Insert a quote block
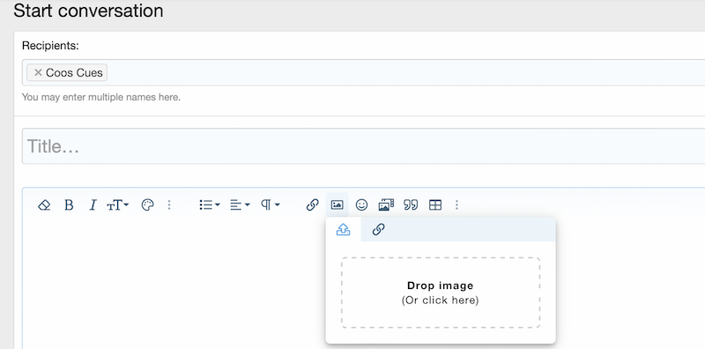 tap(411, 205)
